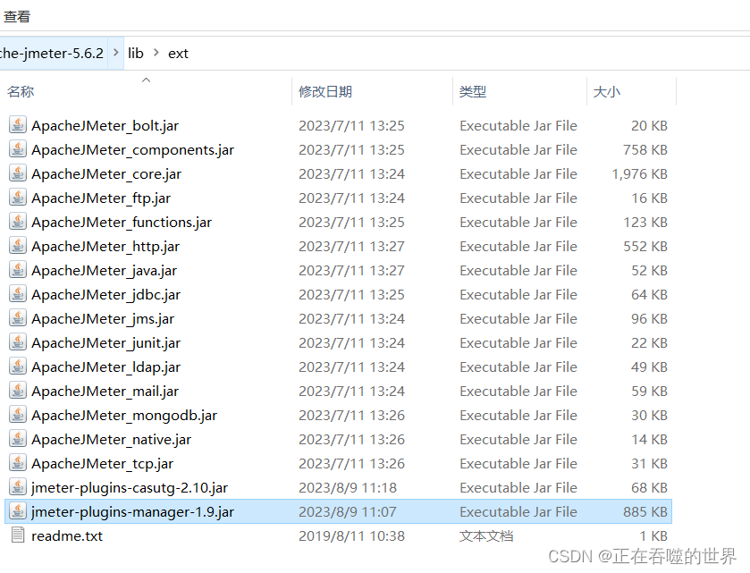Viewport: 750px width, 573px height.
Task: Open the lib folder via the breadcrumb
Action: [x=135, y=53]
